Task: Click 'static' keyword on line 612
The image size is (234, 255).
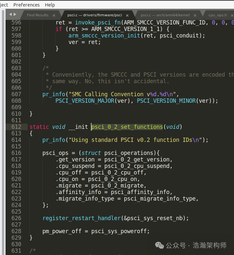Action: click(39, 127)
